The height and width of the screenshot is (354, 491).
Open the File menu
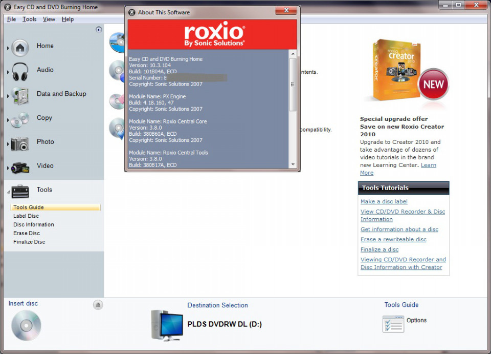(x=11, y=19)
